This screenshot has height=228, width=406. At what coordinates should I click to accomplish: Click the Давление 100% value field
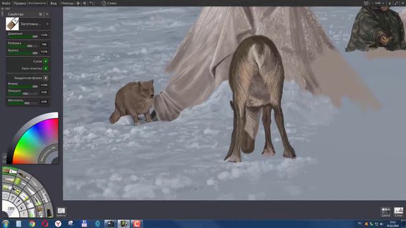point(44,35)
